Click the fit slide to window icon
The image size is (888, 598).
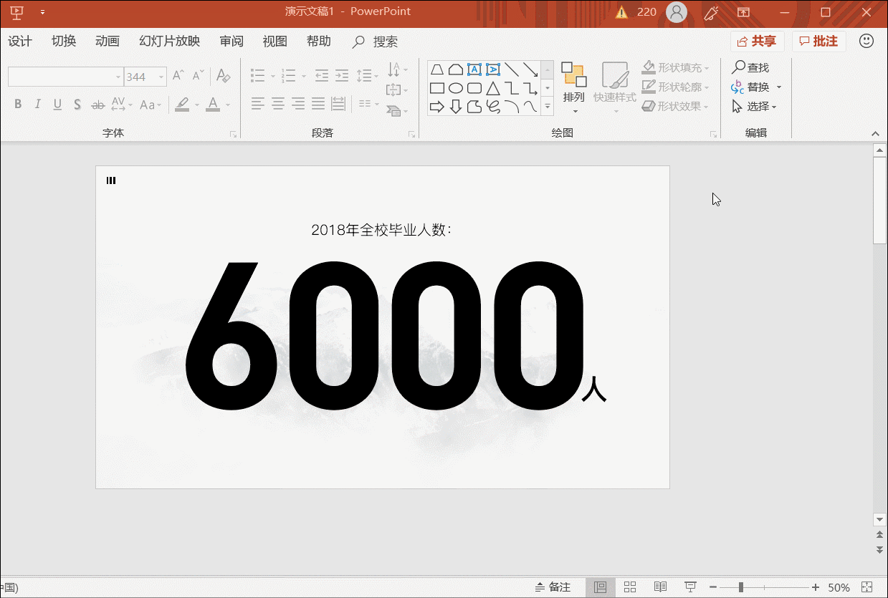point(868,587)
